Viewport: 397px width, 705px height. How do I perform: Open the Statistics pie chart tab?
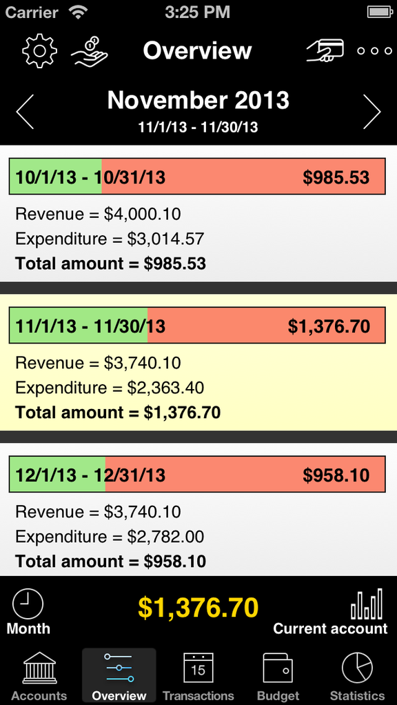tap(358, 676)
